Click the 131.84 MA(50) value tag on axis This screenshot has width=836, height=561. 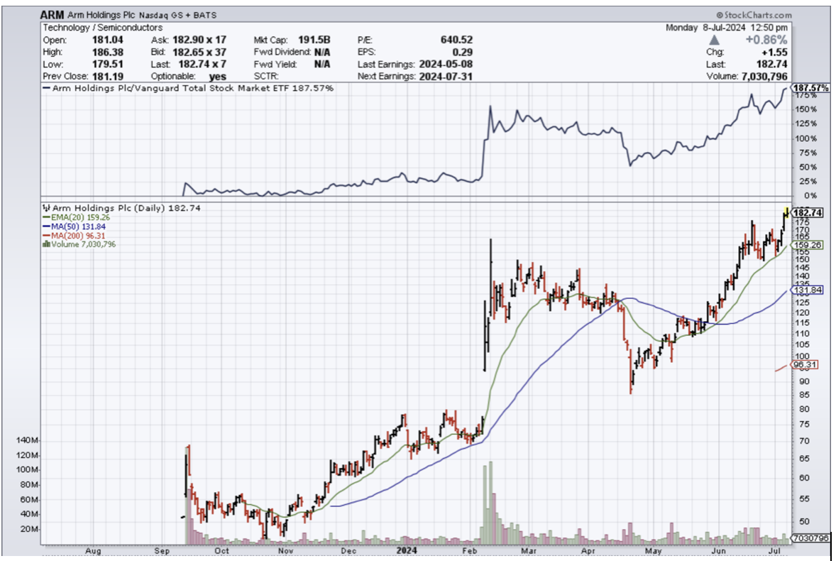(x=807, y=290)
